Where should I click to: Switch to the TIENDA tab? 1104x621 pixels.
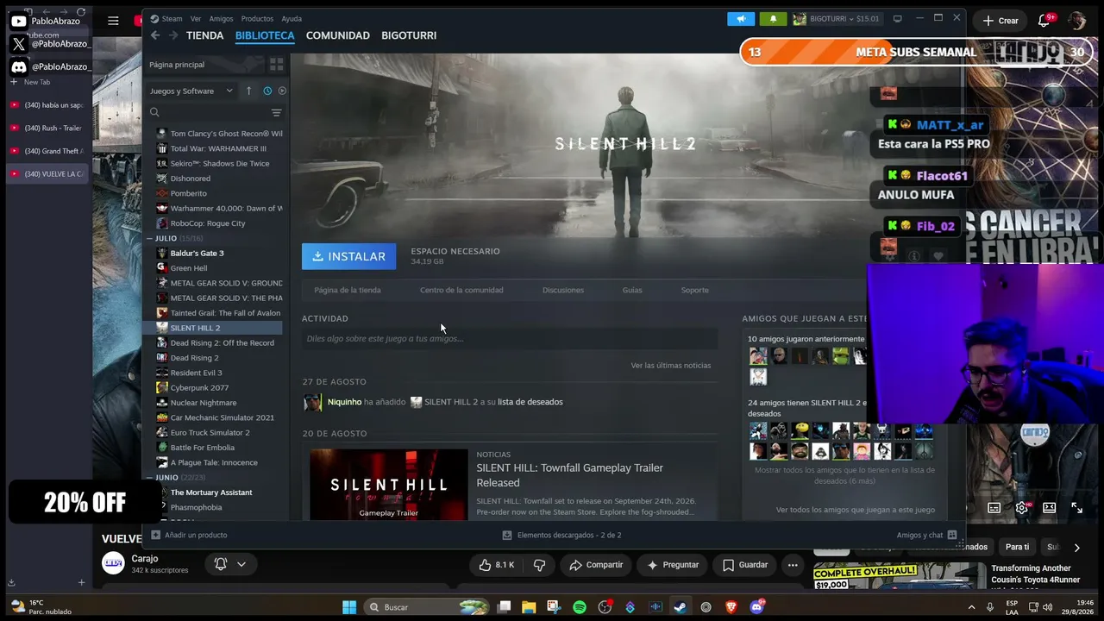pyautogui.click(x=204, y=35)
